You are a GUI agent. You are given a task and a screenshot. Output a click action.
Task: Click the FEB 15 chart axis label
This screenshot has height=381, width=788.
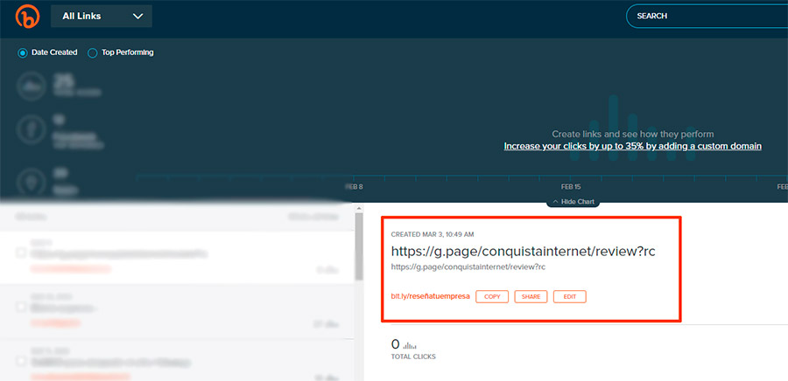[570, 186]
